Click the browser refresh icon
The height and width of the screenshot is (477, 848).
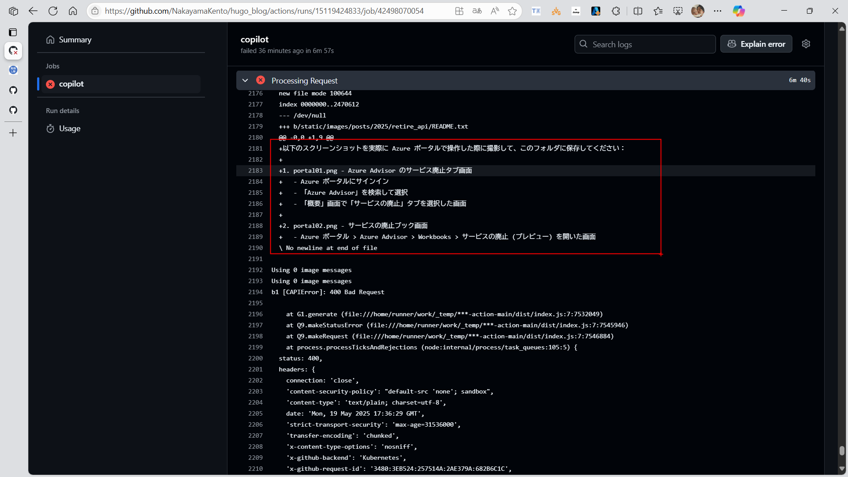(53, 11)
